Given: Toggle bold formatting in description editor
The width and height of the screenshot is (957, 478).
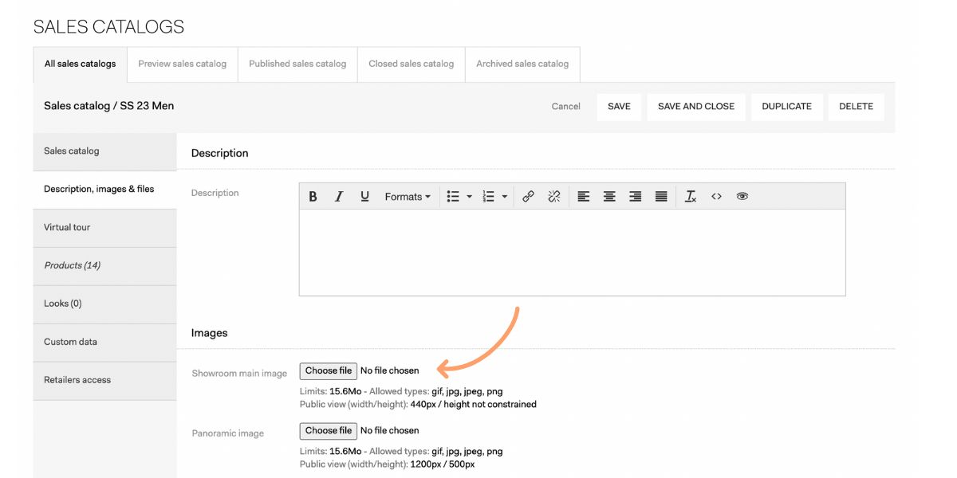Looking at the screenshot, I should click(313, 197).
